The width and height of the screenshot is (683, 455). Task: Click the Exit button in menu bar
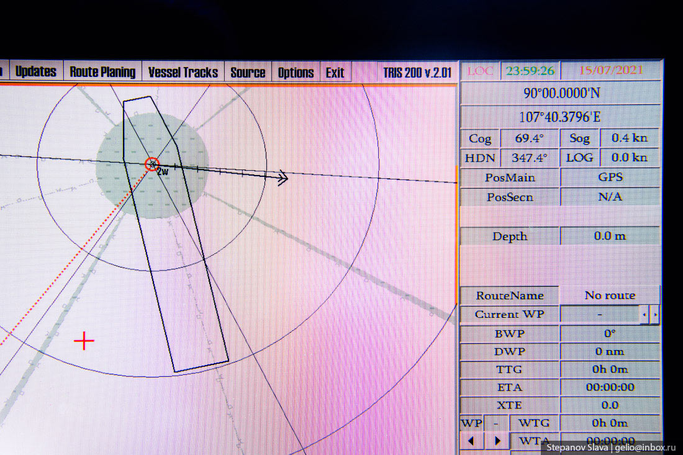[335, 72]
